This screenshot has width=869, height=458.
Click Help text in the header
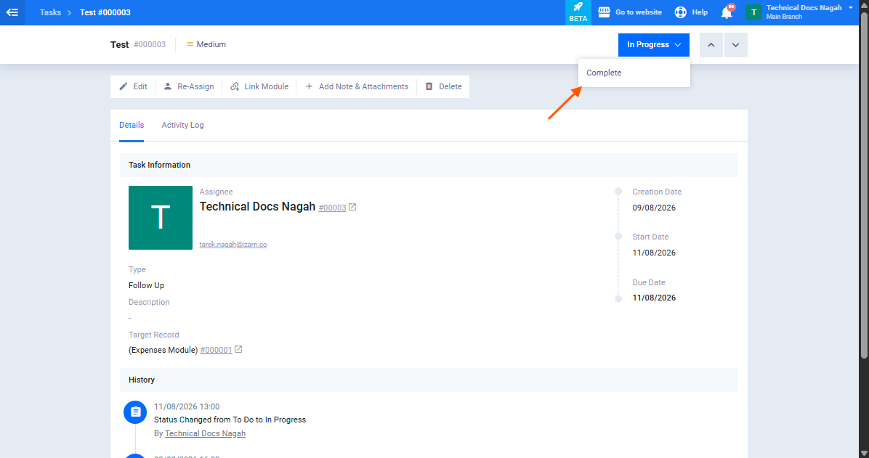coord(700,12)
